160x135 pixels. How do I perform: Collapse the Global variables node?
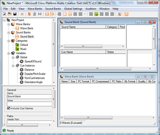13,57
